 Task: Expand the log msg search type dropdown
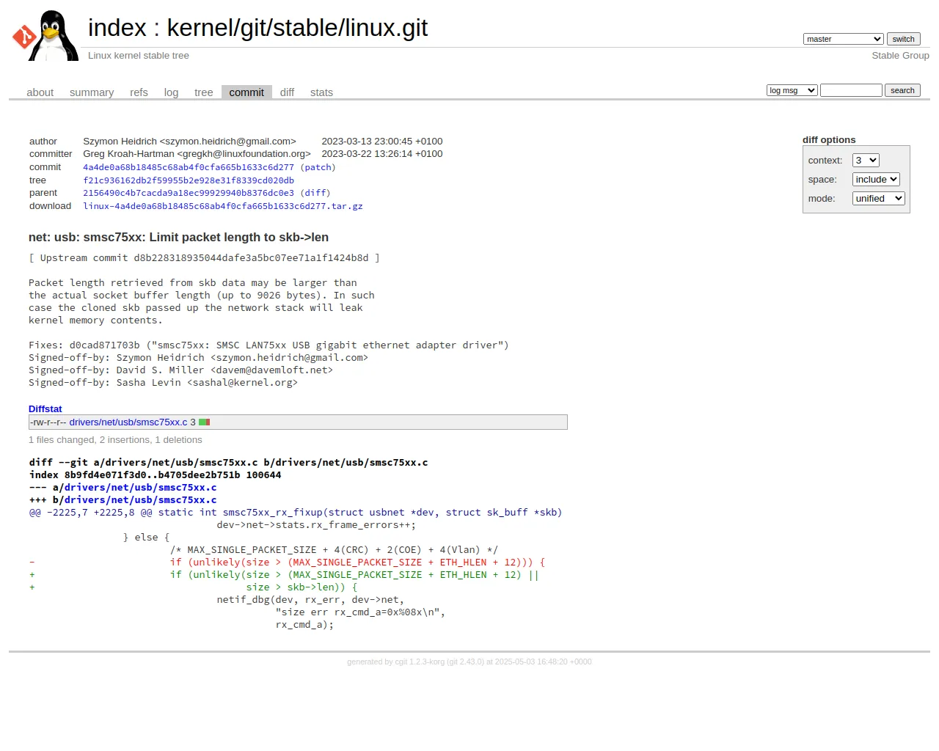792,90
